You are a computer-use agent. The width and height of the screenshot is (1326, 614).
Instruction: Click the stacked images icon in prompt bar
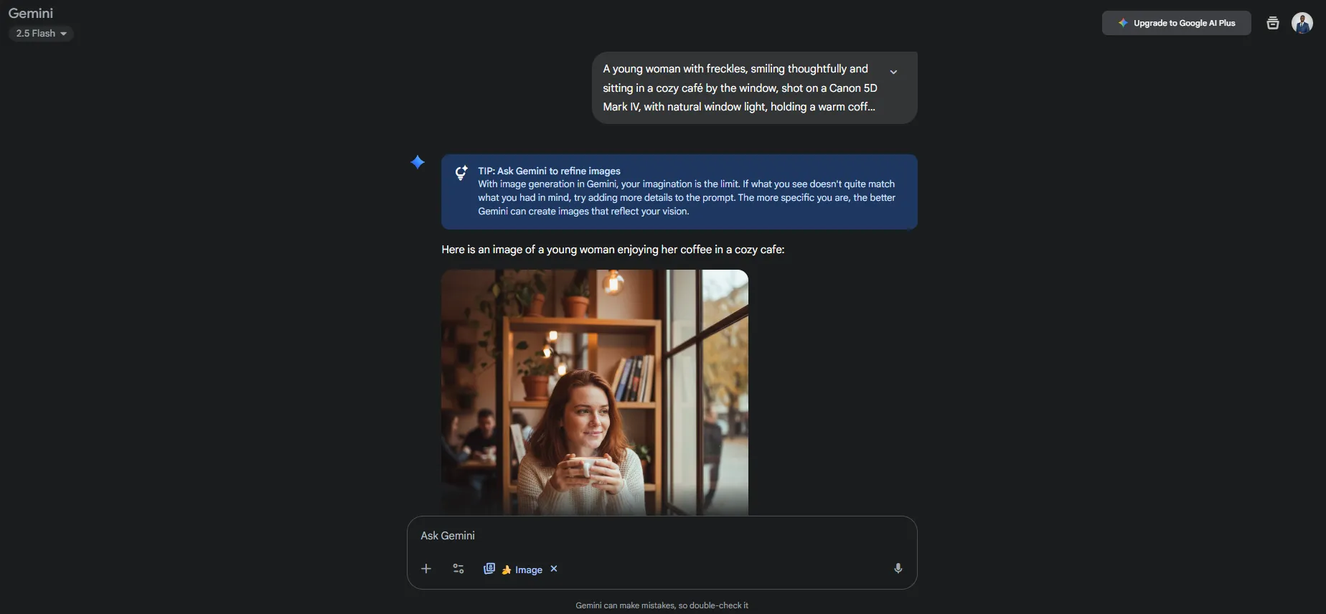[489, 569]
